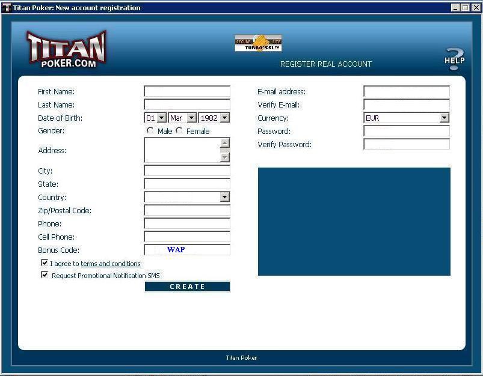Click the REGISTER REAL ACCOUNT heading
483x376 pixels.
pyautogui.click(x=325, y=64)
